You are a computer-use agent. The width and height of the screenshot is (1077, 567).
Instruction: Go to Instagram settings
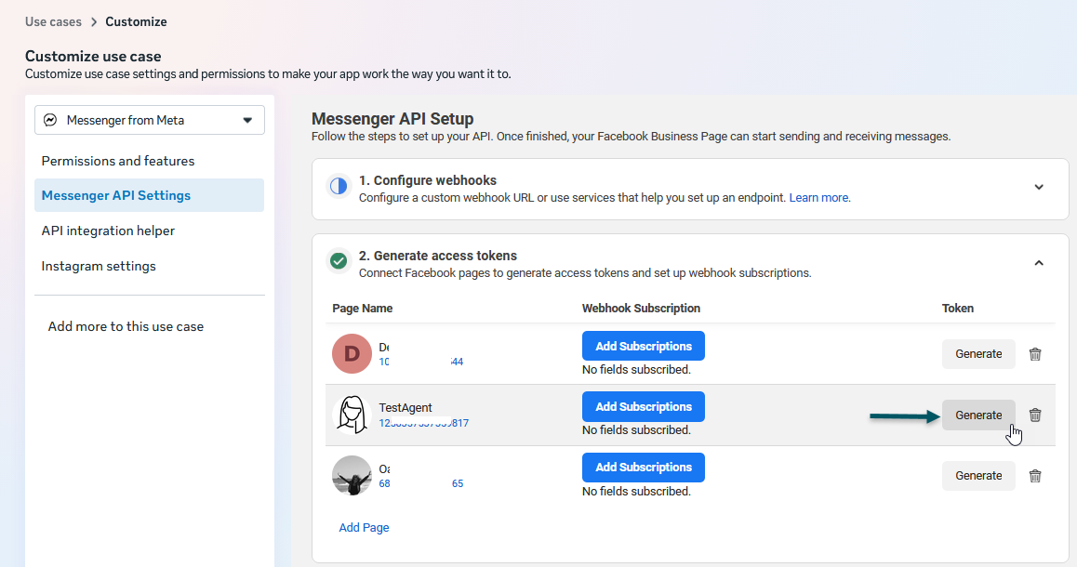point(99,266)
